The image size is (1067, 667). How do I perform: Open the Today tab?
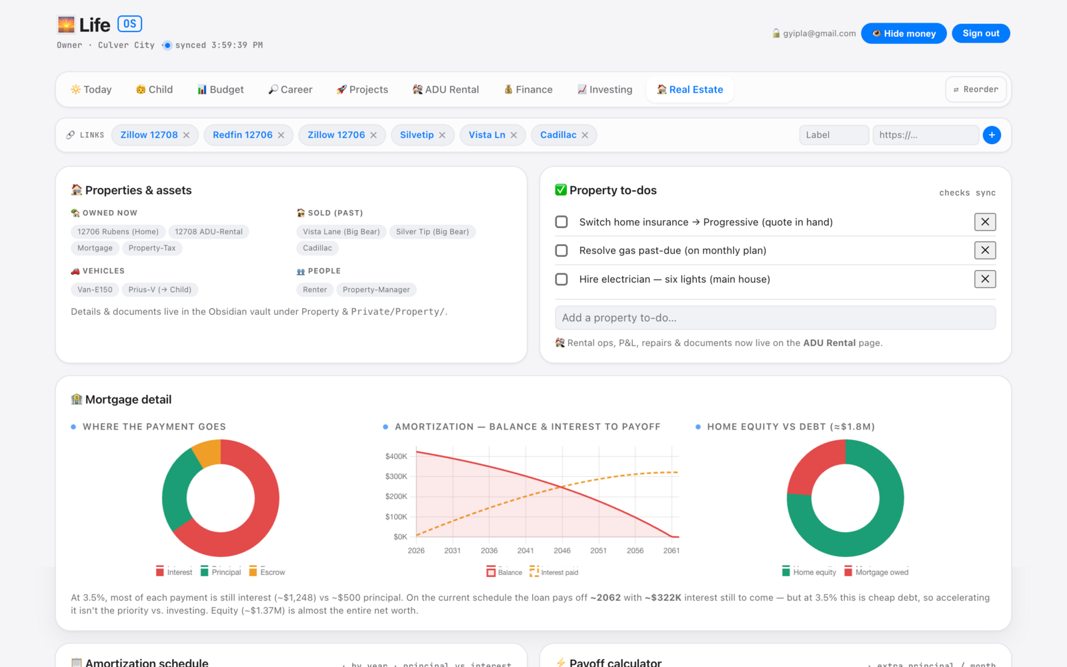pos(91,89)
